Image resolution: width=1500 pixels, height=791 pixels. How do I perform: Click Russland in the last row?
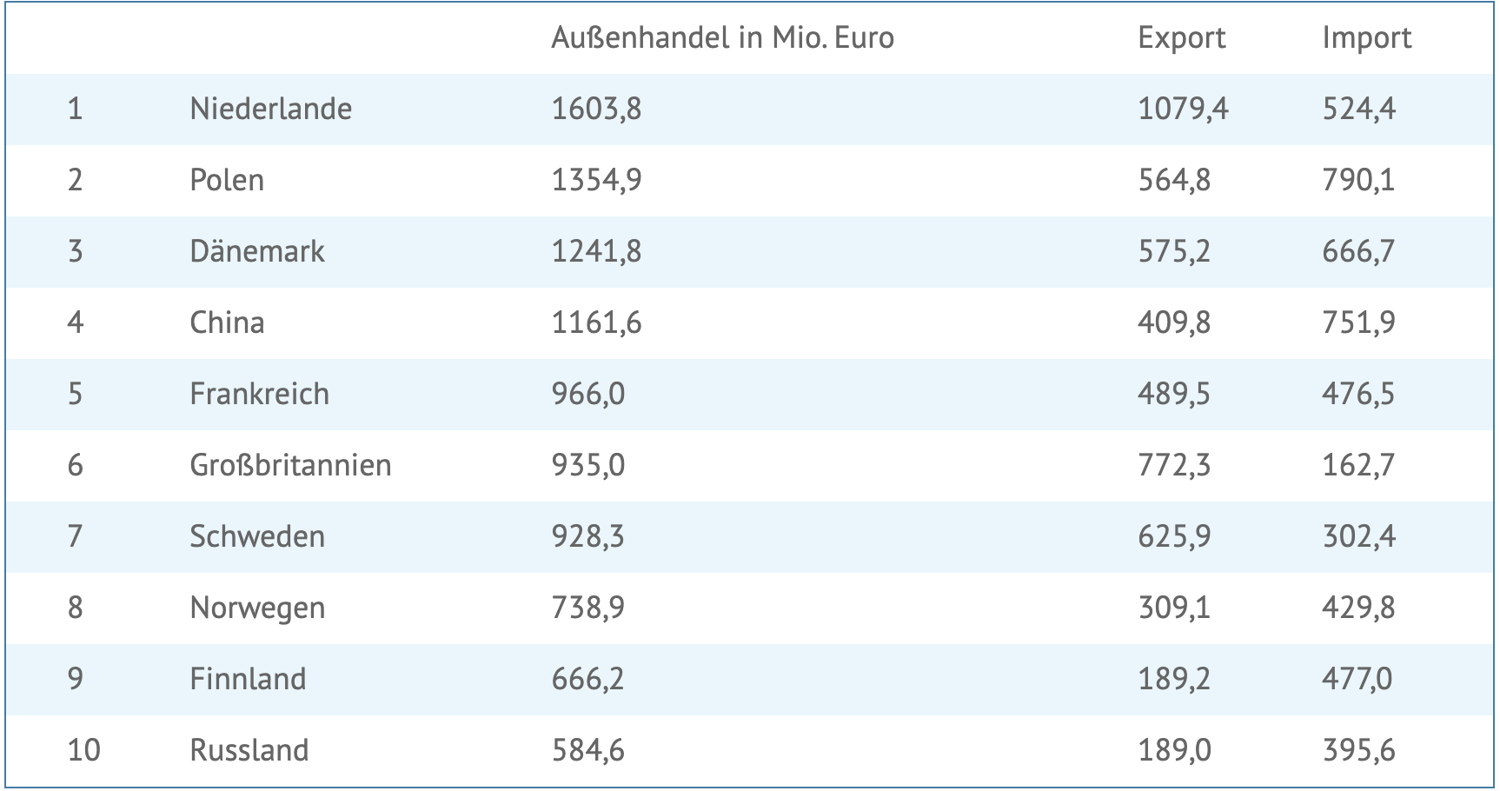(x=249, y=751)
